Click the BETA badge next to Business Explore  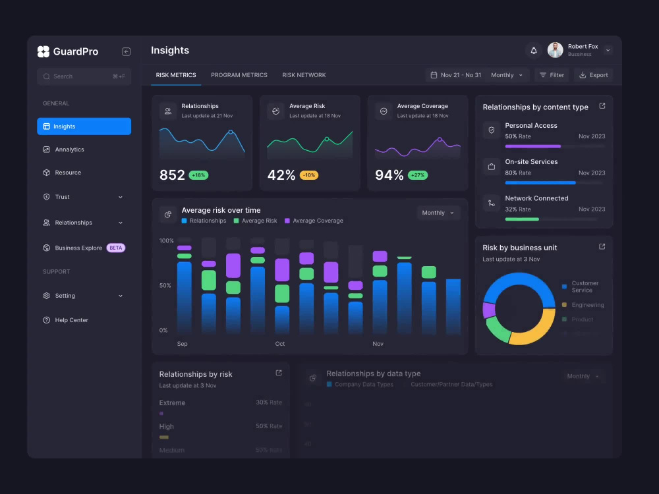coord(115,248)
